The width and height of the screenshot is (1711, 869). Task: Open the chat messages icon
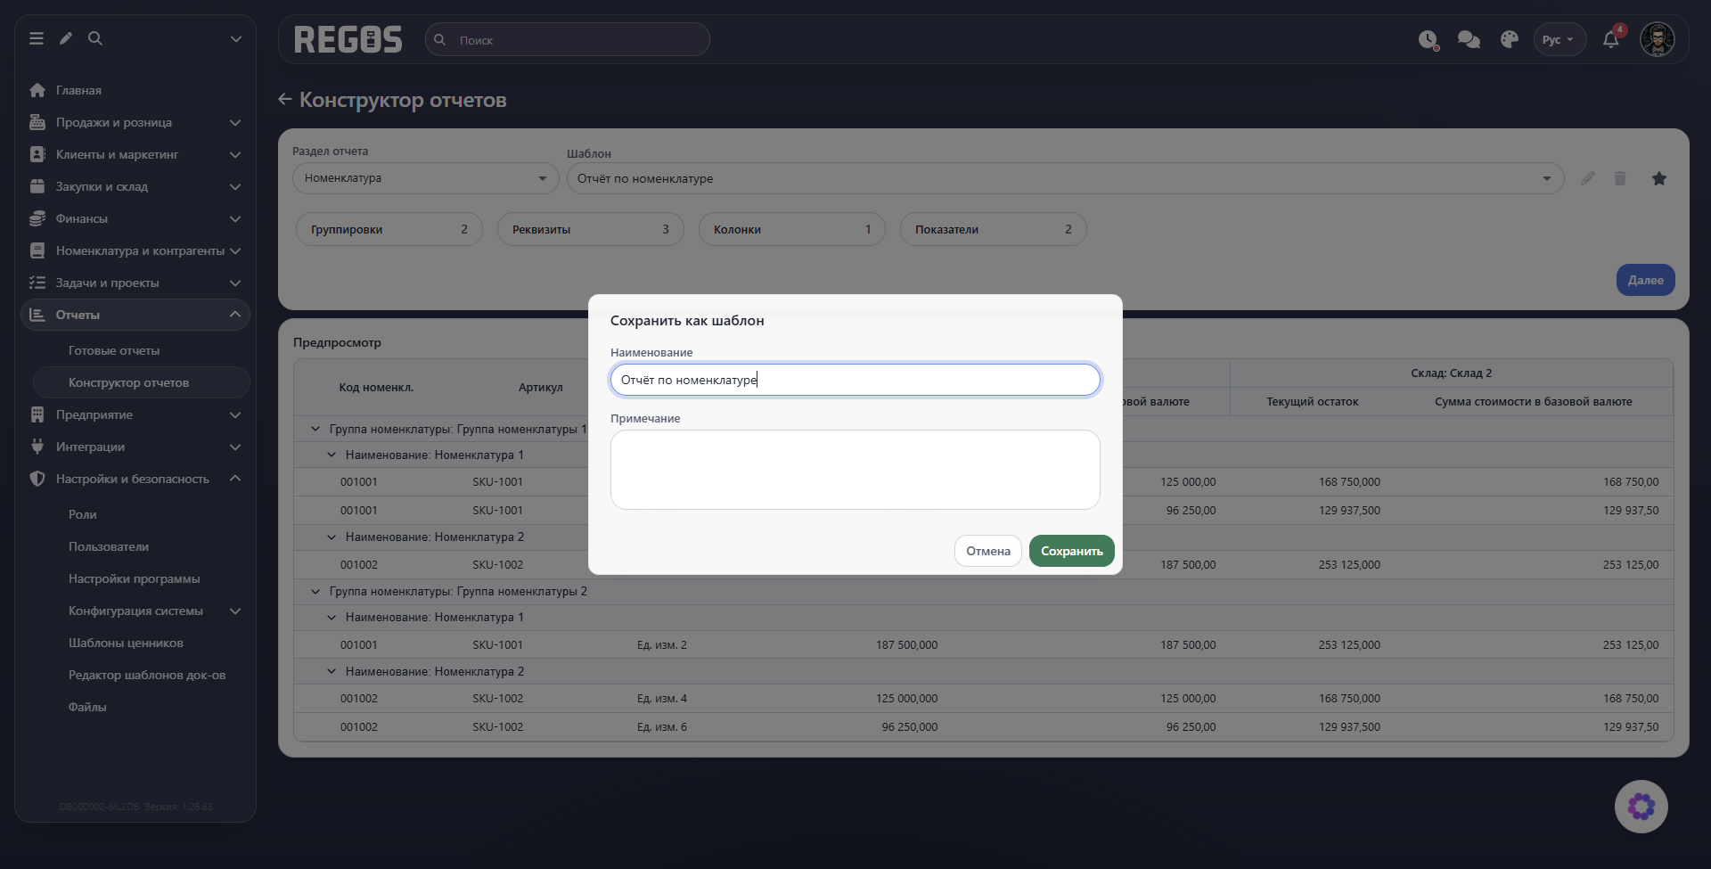click(x=1469, y=39)
